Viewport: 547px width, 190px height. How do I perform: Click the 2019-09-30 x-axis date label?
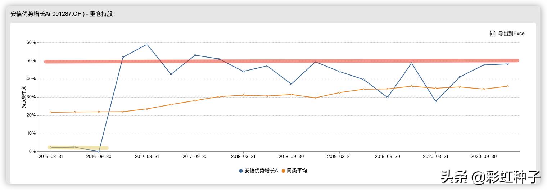[x=388, y=157]
